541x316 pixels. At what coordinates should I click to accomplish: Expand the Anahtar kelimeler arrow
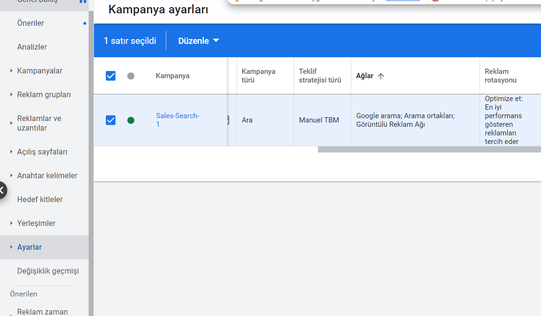[11, 175]
